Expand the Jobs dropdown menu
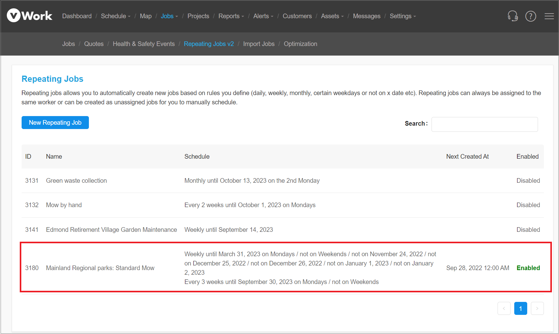 (169, 16)
